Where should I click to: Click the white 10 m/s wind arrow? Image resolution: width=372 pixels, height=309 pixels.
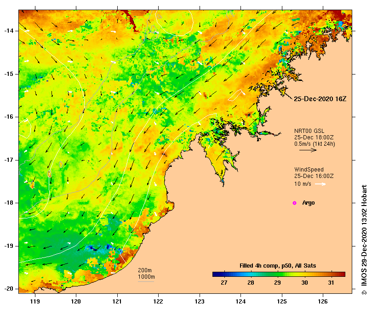point(320,184)
